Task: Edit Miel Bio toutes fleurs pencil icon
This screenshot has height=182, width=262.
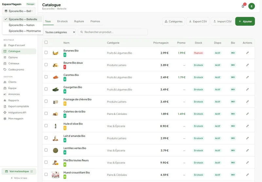Action: (x=247, y=162)
